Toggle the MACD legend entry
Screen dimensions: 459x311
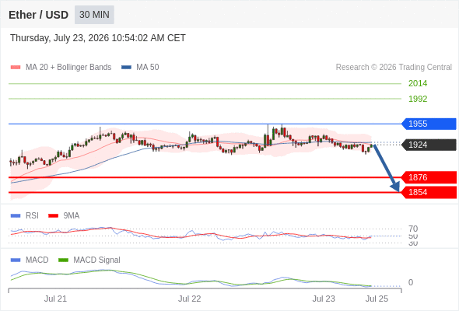(x=30, y=260)
